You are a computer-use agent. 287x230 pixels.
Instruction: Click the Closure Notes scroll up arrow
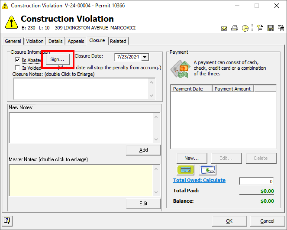152,82
